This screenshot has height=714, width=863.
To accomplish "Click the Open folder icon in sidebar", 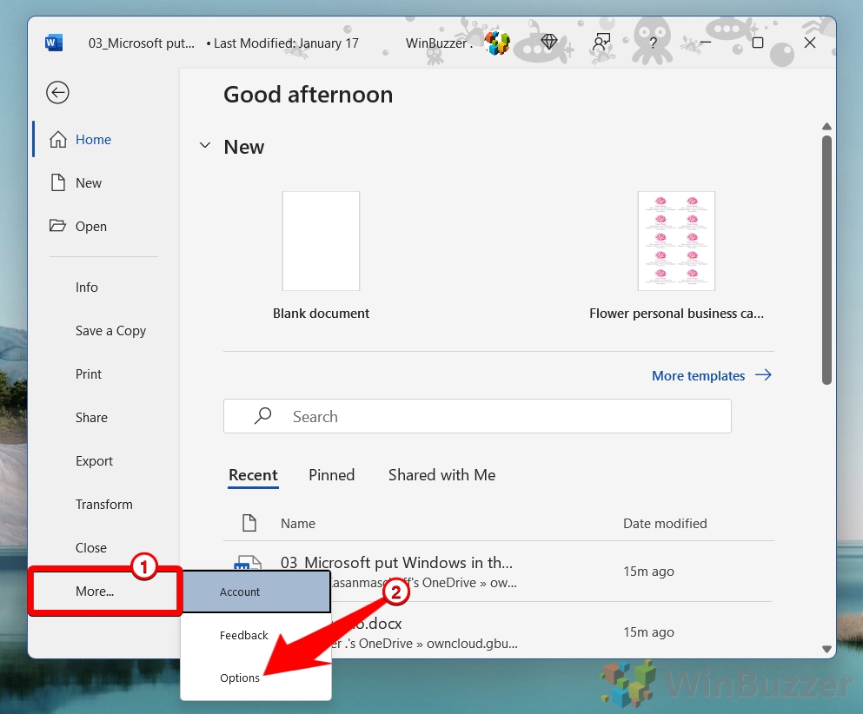I will point(57,226).
